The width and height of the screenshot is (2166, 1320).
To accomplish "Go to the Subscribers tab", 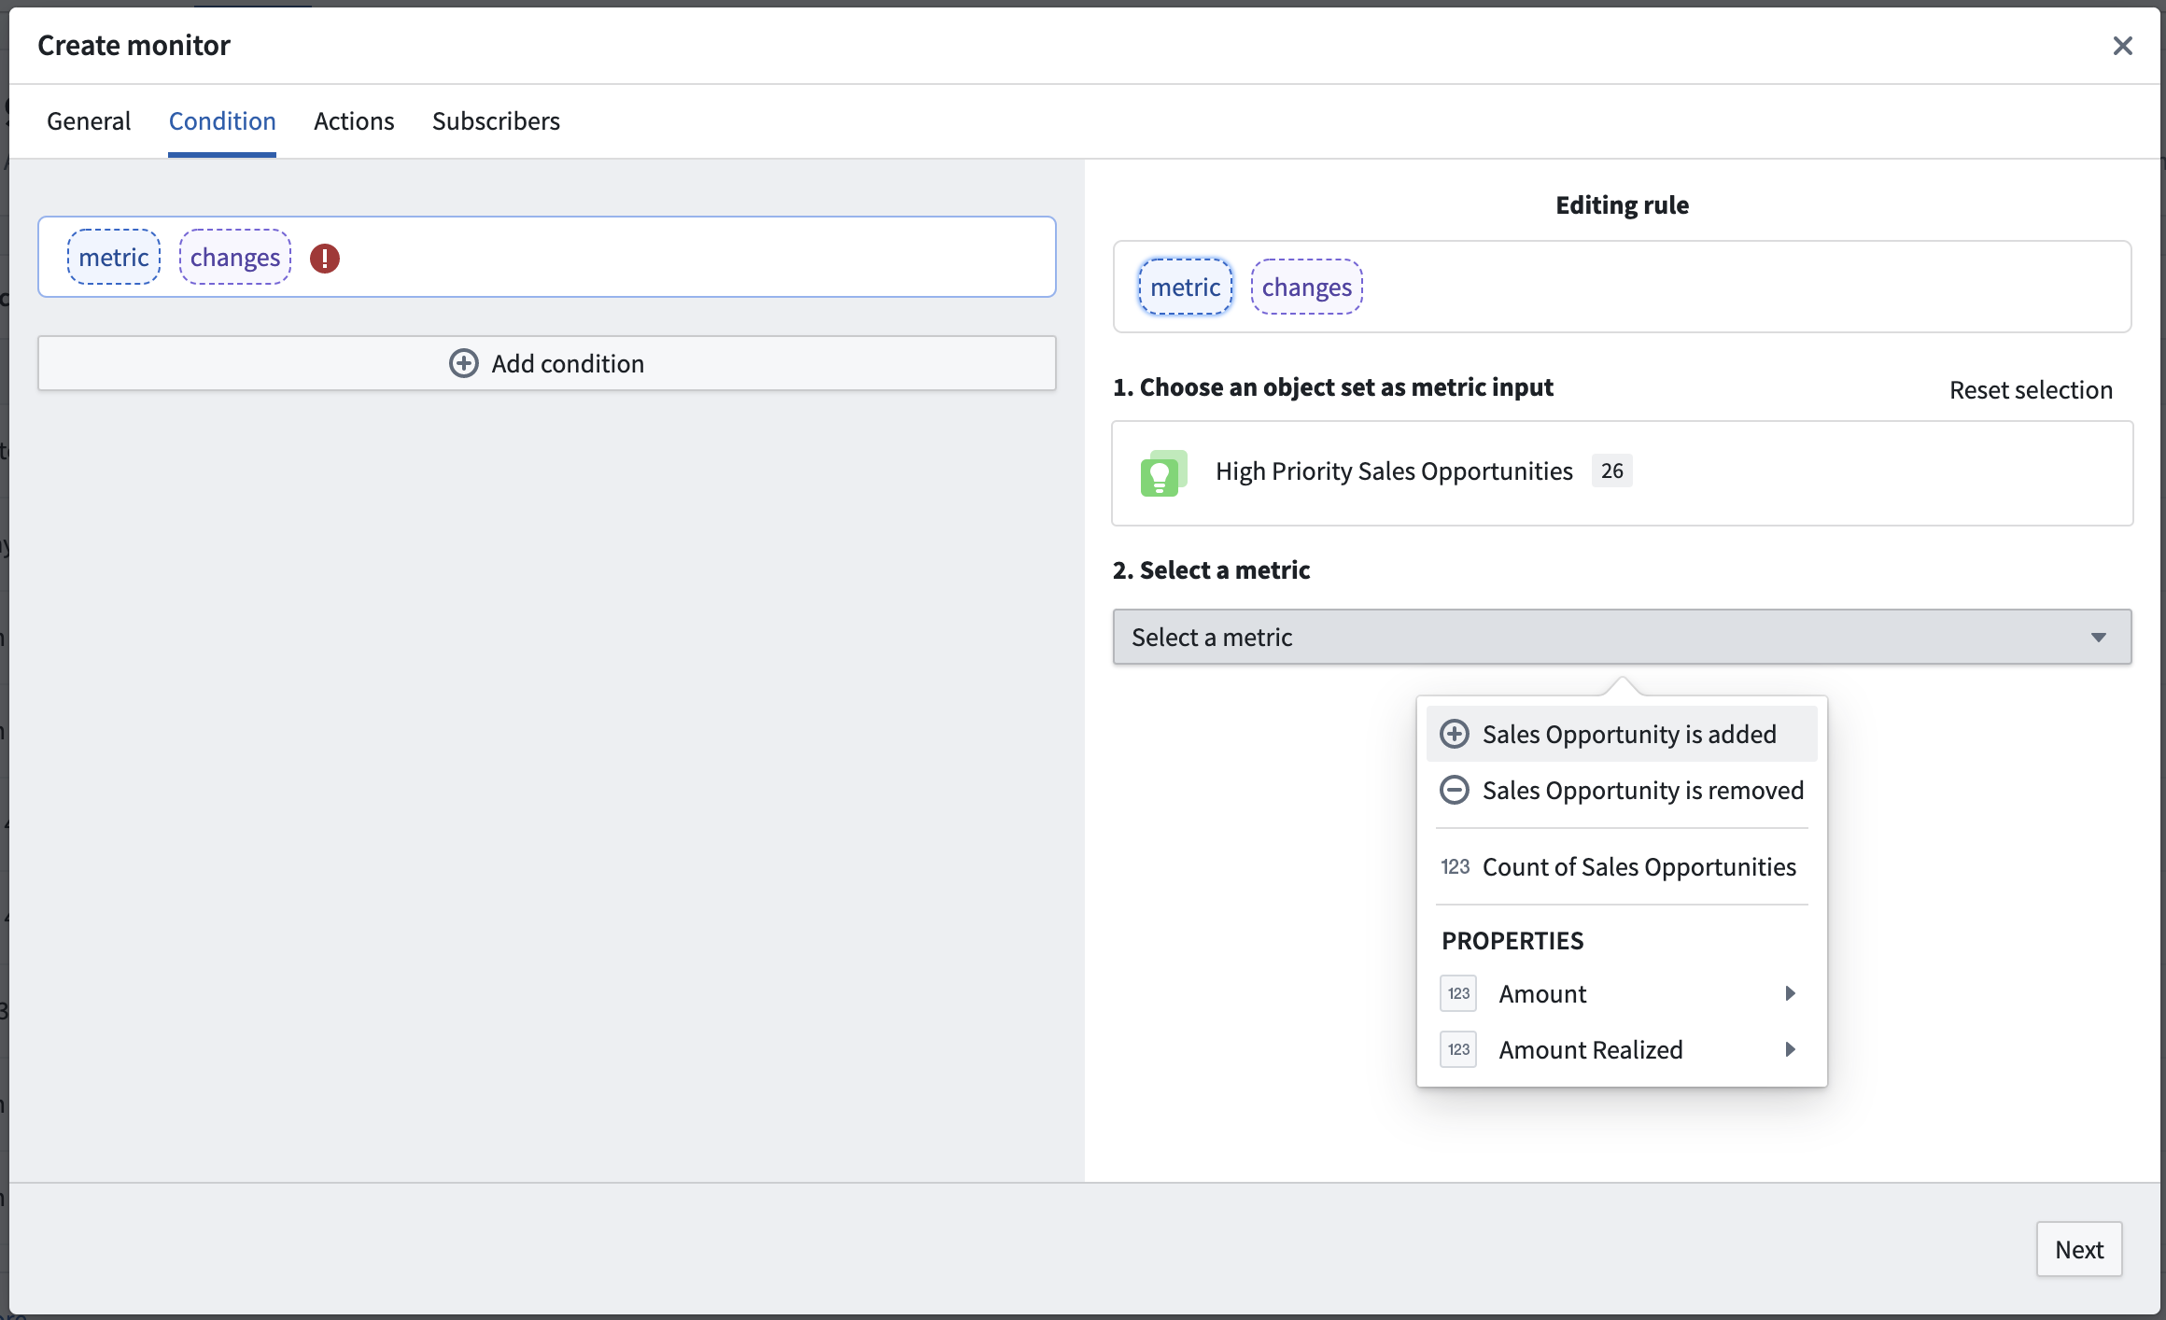I will point(496,121).
